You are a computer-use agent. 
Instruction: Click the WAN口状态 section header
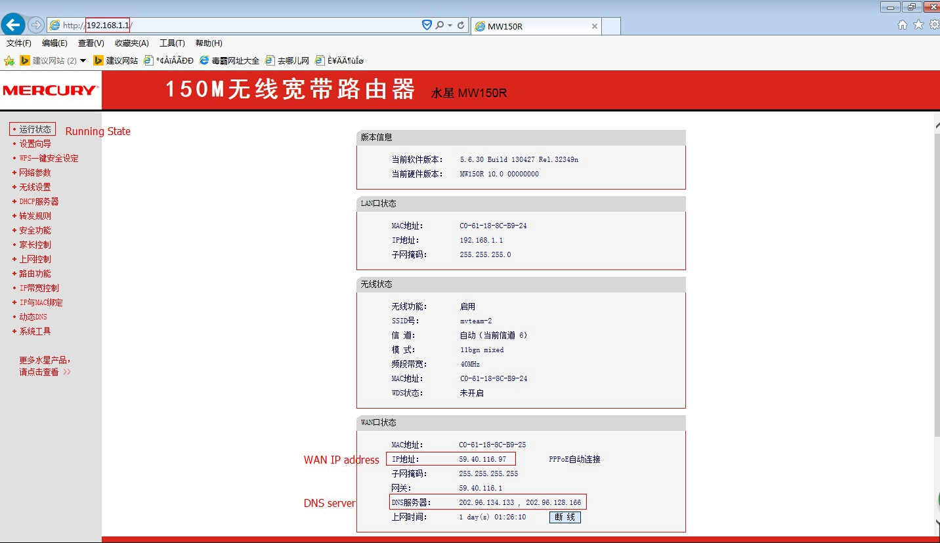[x=521, y=422]
